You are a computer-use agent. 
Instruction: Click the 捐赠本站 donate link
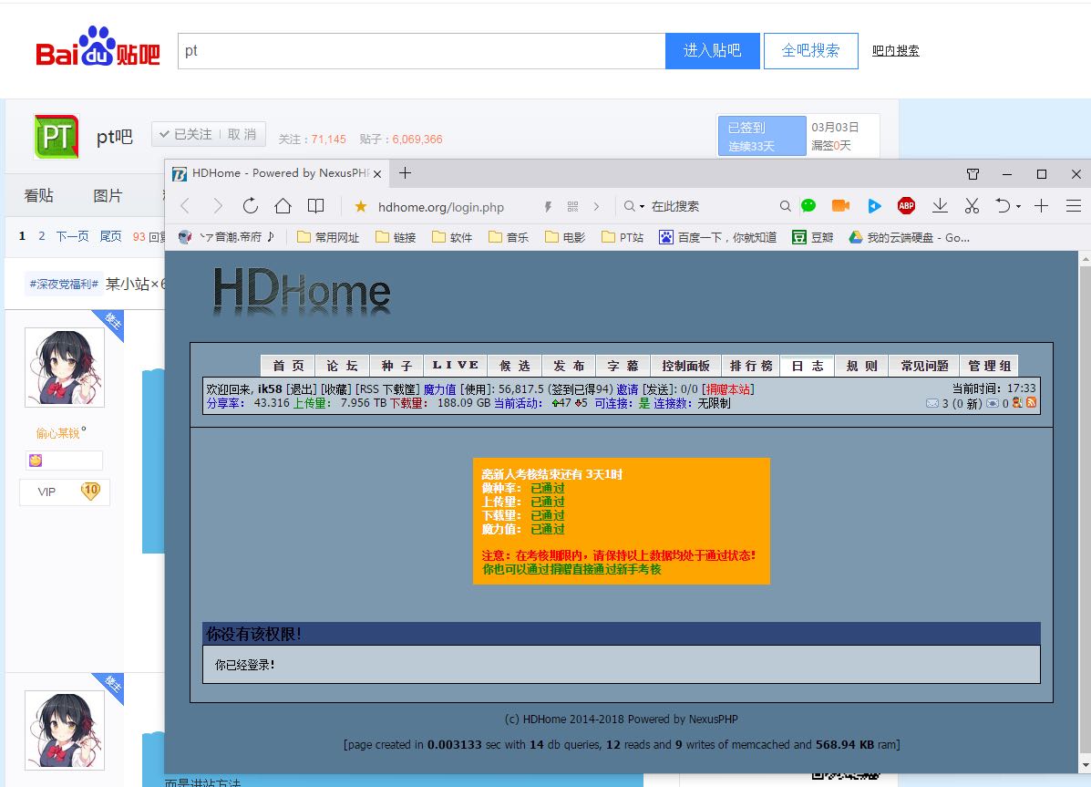[728, 389]
